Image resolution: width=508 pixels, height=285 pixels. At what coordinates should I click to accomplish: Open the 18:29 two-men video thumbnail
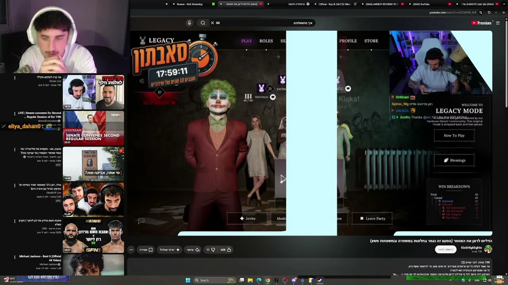point(93,92)
